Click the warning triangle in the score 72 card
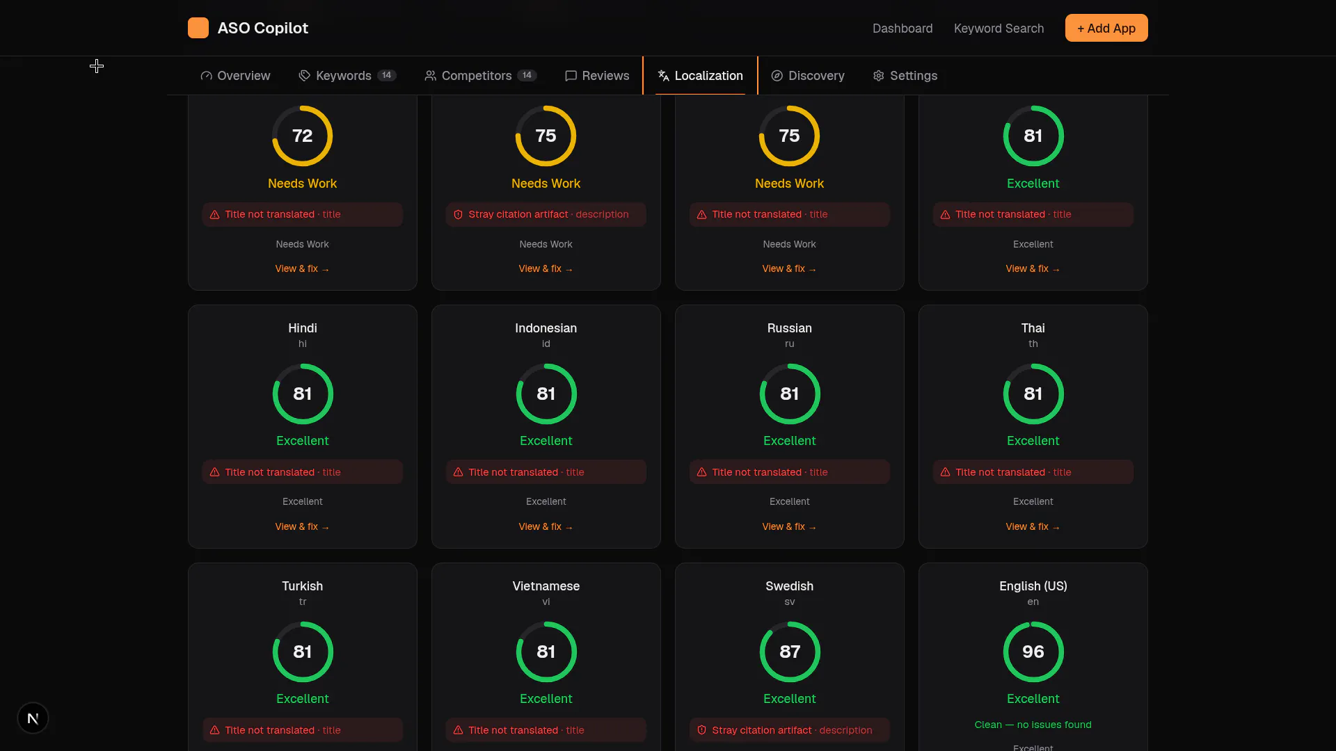 click(x=215, y=215)
